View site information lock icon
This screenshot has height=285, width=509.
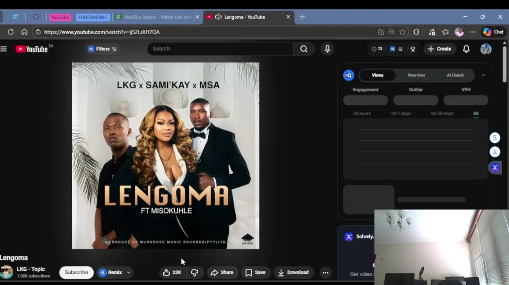[x=38, y=32]
